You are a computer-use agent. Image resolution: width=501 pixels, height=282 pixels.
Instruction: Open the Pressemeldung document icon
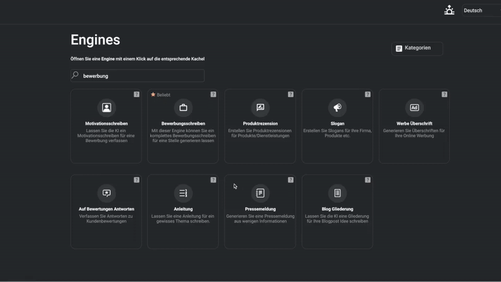click(260, 193)
